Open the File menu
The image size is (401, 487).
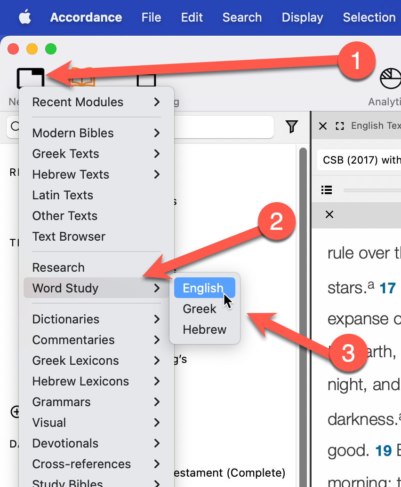152,17
